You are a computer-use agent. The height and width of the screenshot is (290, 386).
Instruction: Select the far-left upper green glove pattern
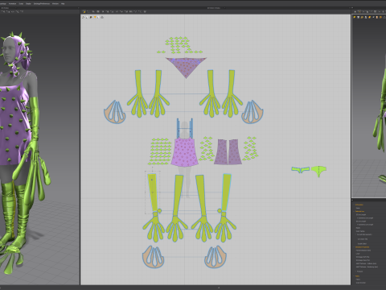138,94
